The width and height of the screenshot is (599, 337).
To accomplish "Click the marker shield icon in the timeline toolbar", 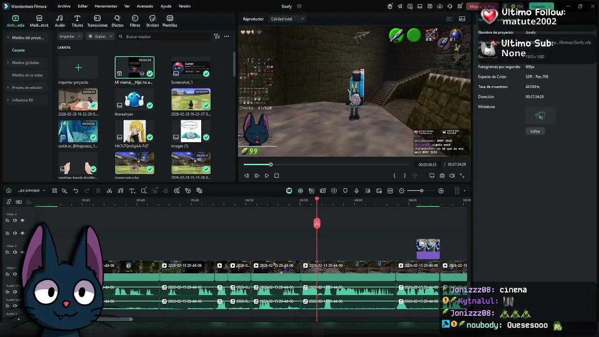I will point(345,190).
